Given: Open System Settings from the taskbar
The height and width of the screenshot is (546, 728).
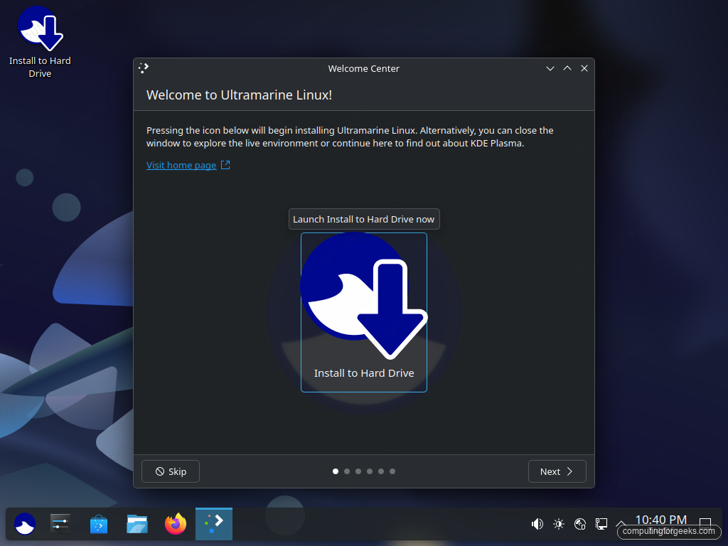Looking at the screenshot, I should (61, 524).
